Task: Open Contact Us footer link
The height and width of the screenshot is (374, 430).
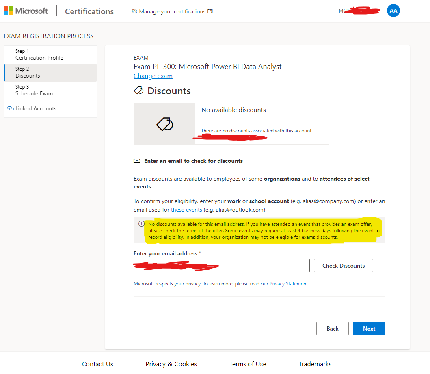Action: (97, 364)
